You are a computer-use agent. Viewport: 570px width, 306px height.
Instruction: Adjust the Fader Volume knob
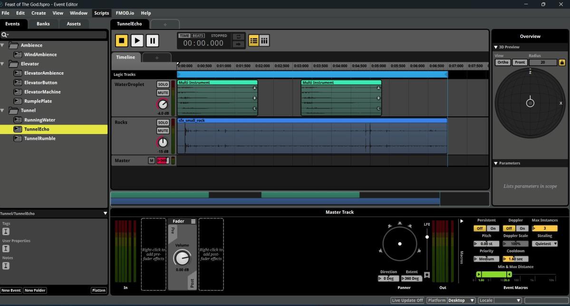(182, 258)
